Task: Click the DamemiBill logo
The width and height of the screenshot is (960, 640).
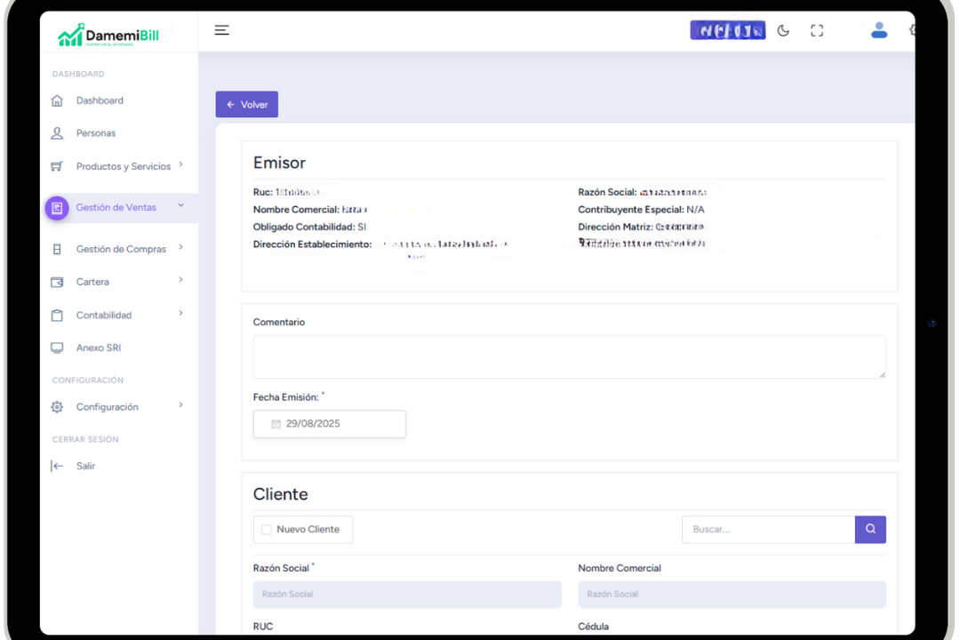Action: point(108,36)
